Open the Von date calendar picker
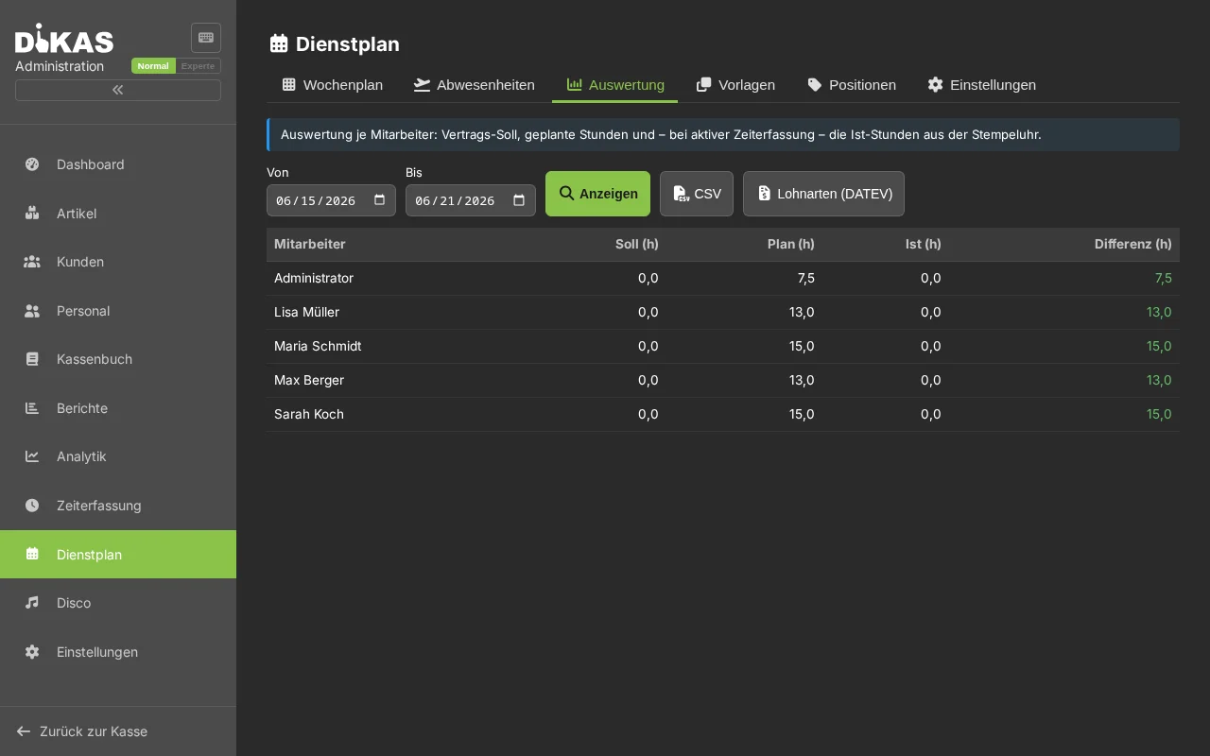1210x756 pixels. [380, 200]
